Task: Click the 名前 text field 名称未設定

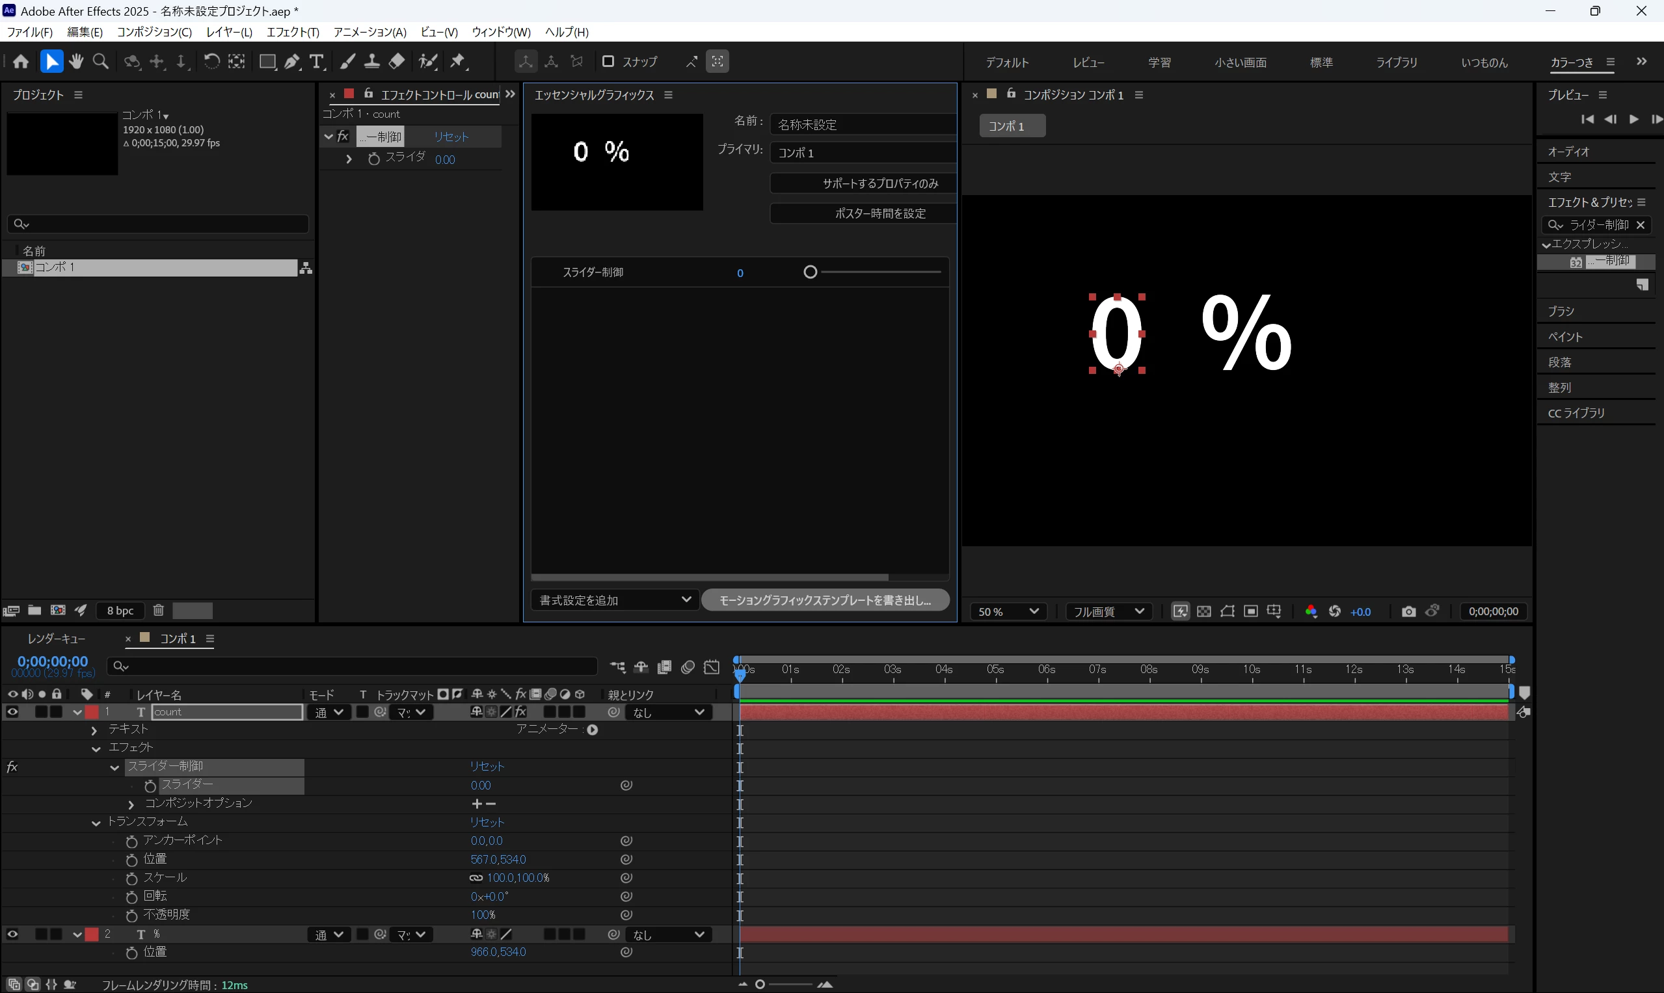Action: 863,124
